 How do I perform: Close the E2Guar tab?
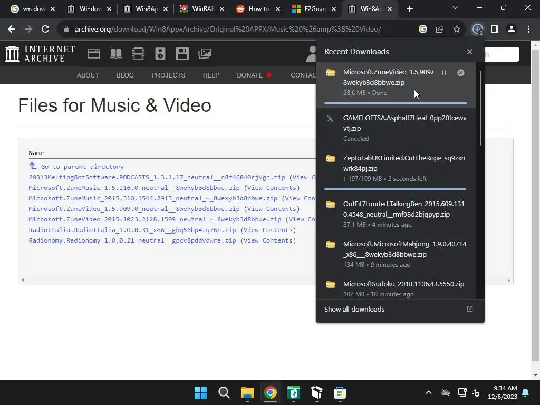pyautogui.click(x=334, y=9)
